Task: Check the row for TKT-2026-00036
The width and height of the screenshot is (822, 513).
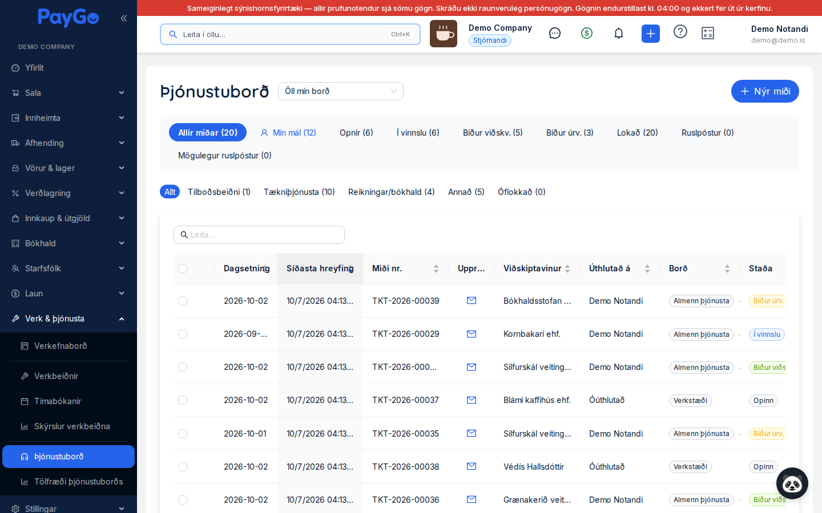Action: click(183, 500)
